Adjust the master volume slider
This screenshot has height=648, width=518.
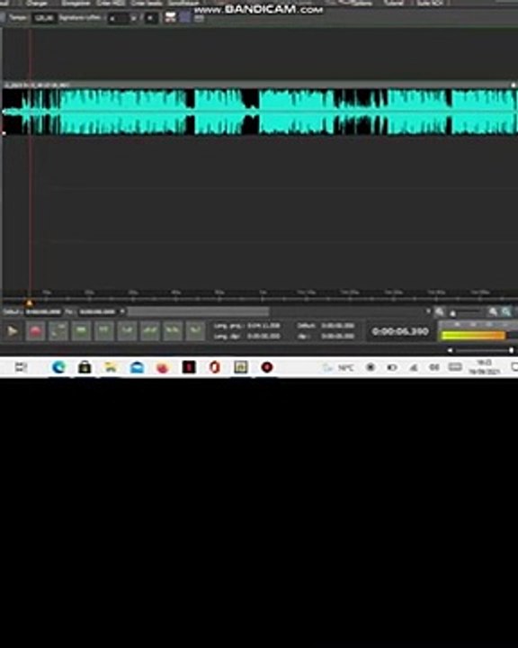[x=485, y=350]
